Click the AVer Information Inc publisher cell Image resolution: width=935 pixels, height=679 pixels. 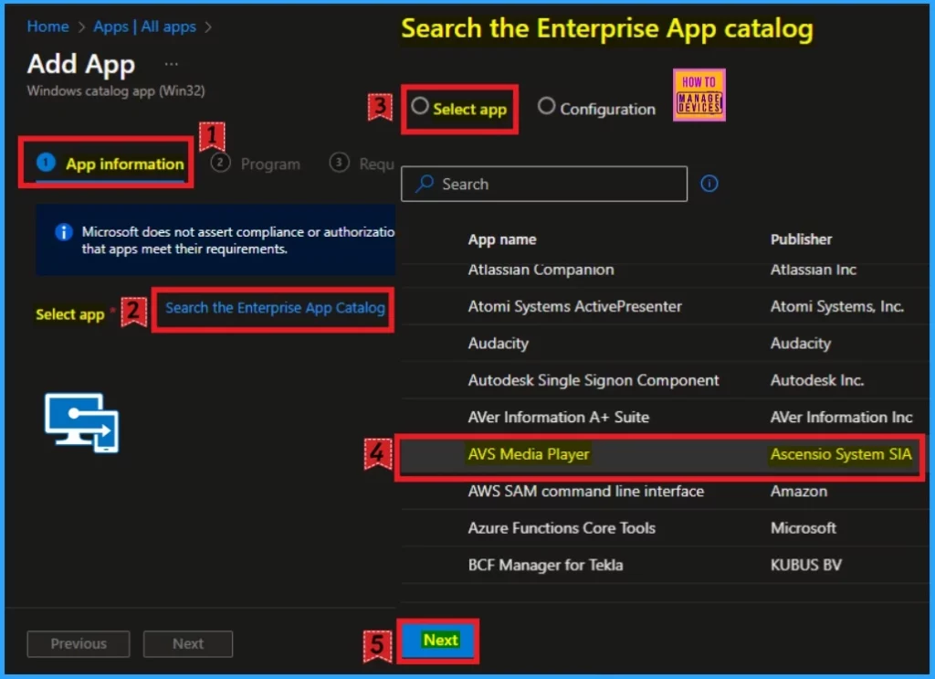841,417
